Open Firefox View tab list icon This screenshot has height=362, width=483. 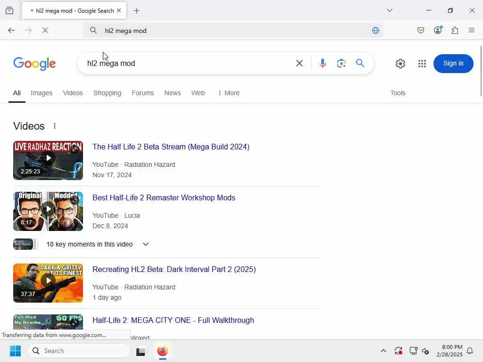[9, 10]
